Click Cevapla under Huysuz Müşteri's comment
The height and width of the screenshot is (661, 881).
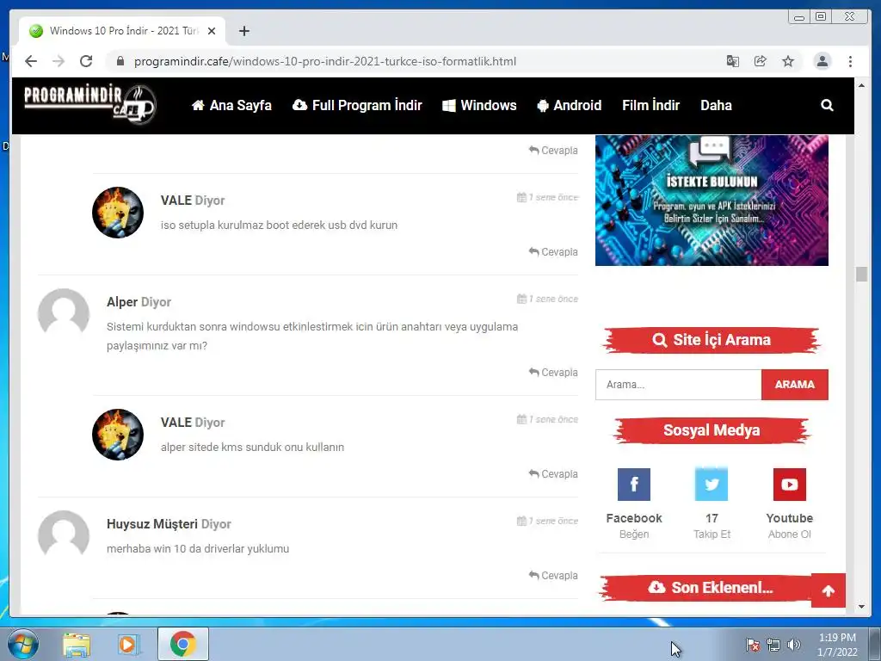coord(553,576)
